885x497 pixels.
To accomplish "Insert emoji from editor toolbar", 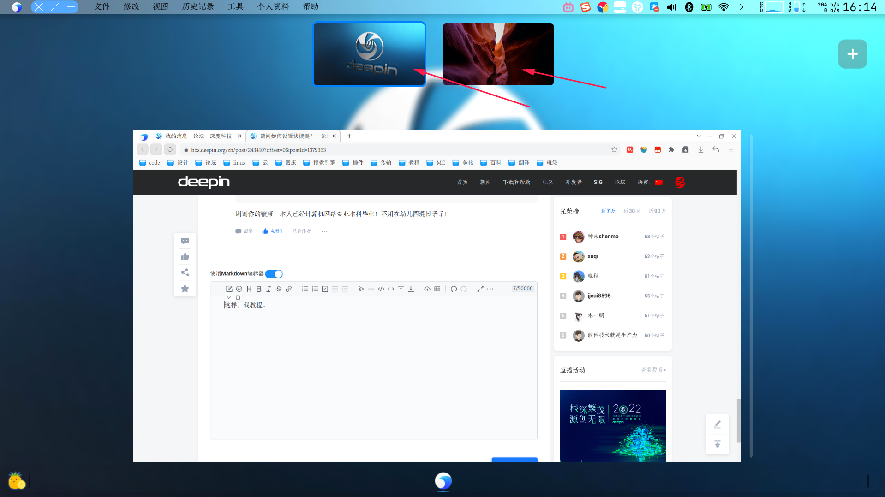I will (239, 289).
